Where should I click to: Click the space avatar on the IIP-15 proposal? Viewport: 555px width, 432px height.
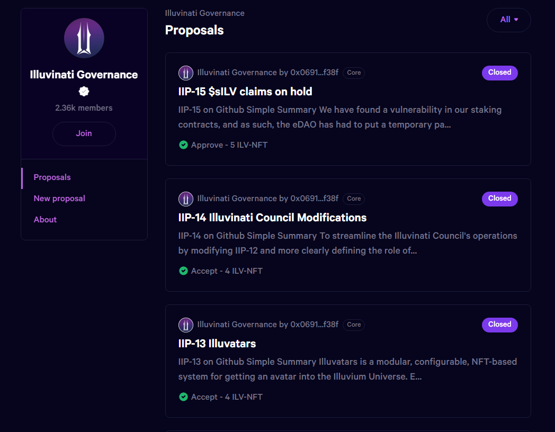click(x=186, y=73)
